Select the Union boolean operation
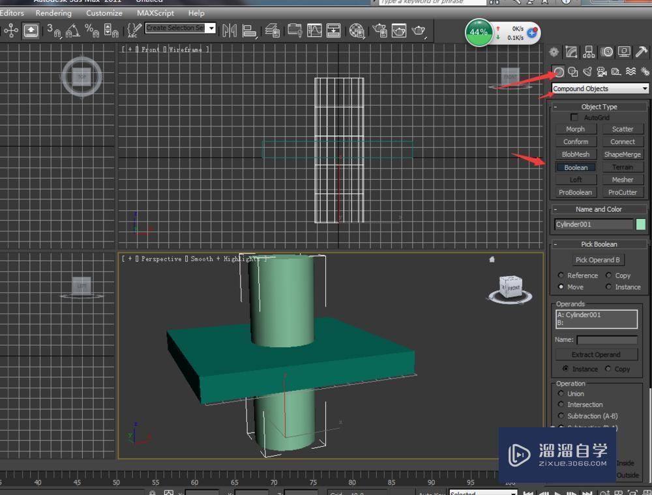Screen dimensions: 652x495 pos(572,393)
